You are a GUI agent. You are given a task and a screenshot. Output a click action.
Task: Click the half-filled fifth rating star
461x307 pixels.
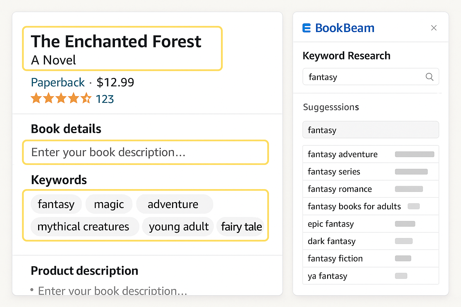click(x=86, y=98)
